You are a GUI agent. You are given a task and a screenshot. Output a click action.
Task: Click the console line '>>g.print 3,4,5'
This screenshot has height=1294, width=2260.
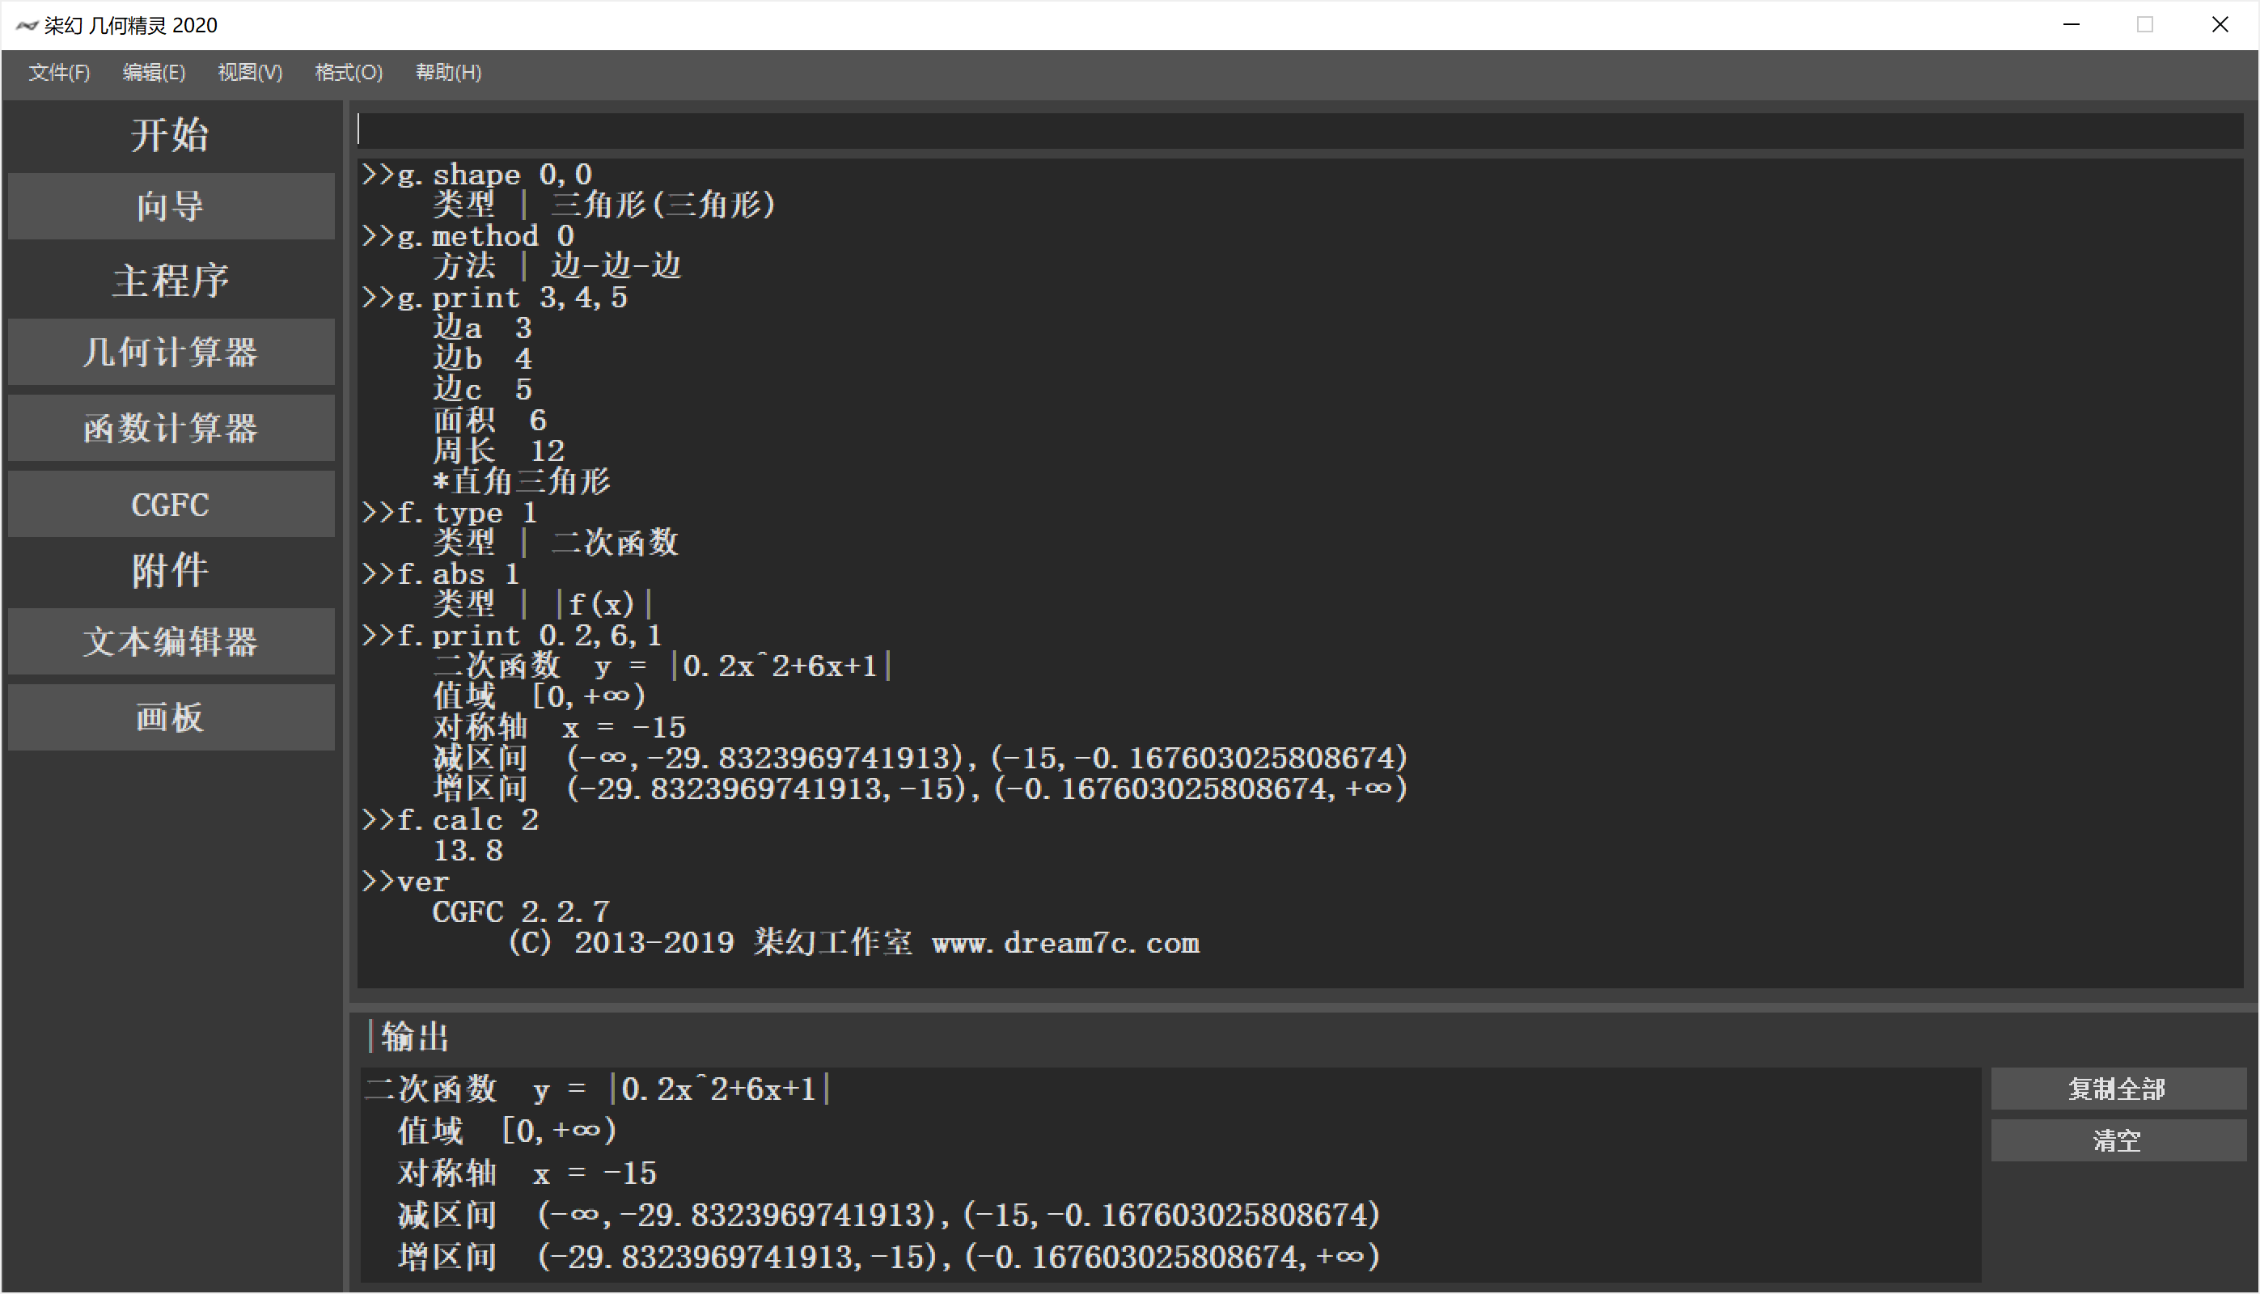pos(495,297)
